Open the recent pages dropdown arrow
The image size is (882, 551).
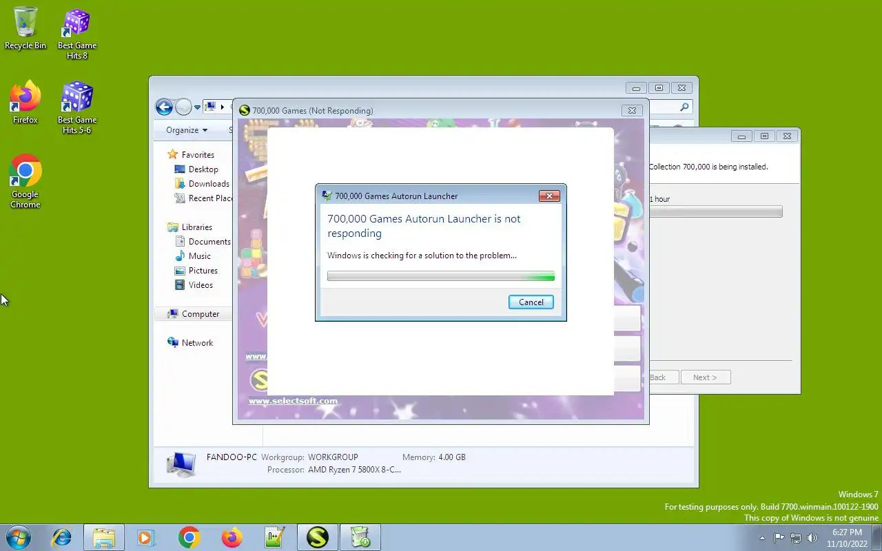point(197,107)
